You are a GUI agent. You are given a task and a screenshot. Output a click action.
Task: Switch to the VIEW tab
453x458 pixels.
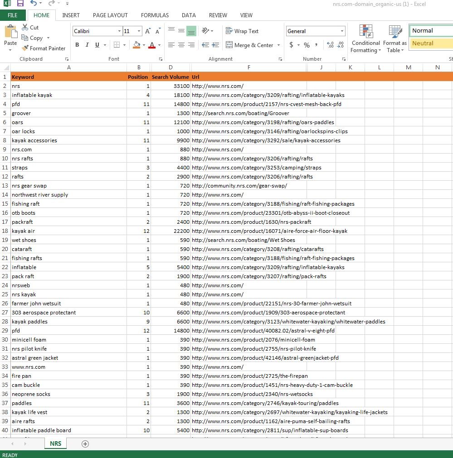(246, 15)
